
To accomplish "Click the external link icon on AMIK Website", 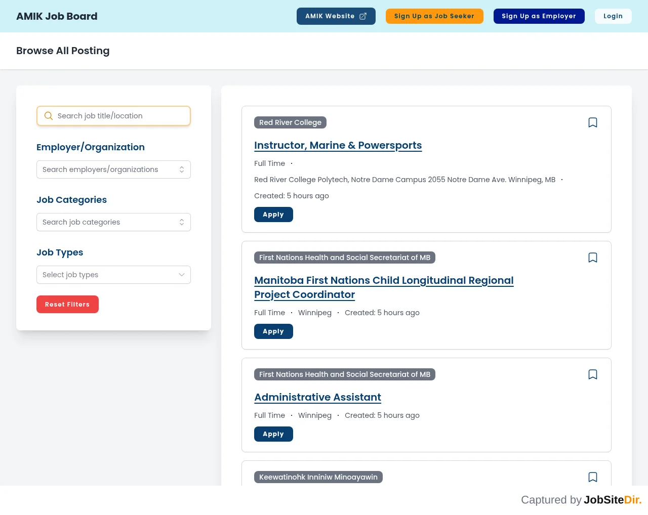I will coord(363,16).
